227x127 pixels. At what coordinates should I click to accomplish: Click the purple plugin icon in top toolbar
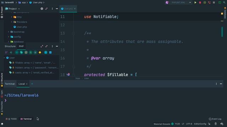tap(167, 2)
